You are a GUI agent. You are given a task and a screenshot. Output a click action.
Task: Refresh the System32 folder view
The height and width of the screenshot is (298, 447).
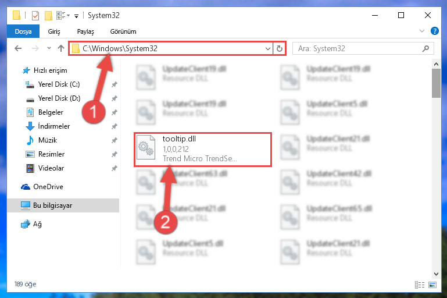tap(280, 48)
